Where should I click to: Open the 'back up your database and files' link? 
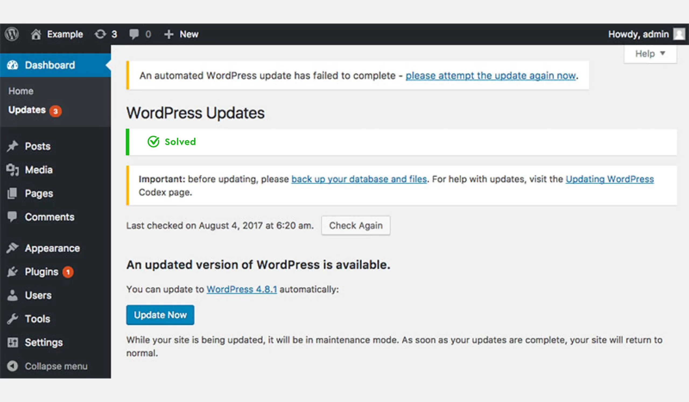click(359, 179)
